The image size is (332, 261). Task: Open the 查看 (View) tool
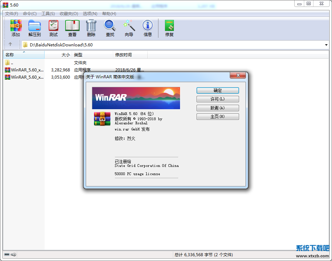click(x=72, y=27)
